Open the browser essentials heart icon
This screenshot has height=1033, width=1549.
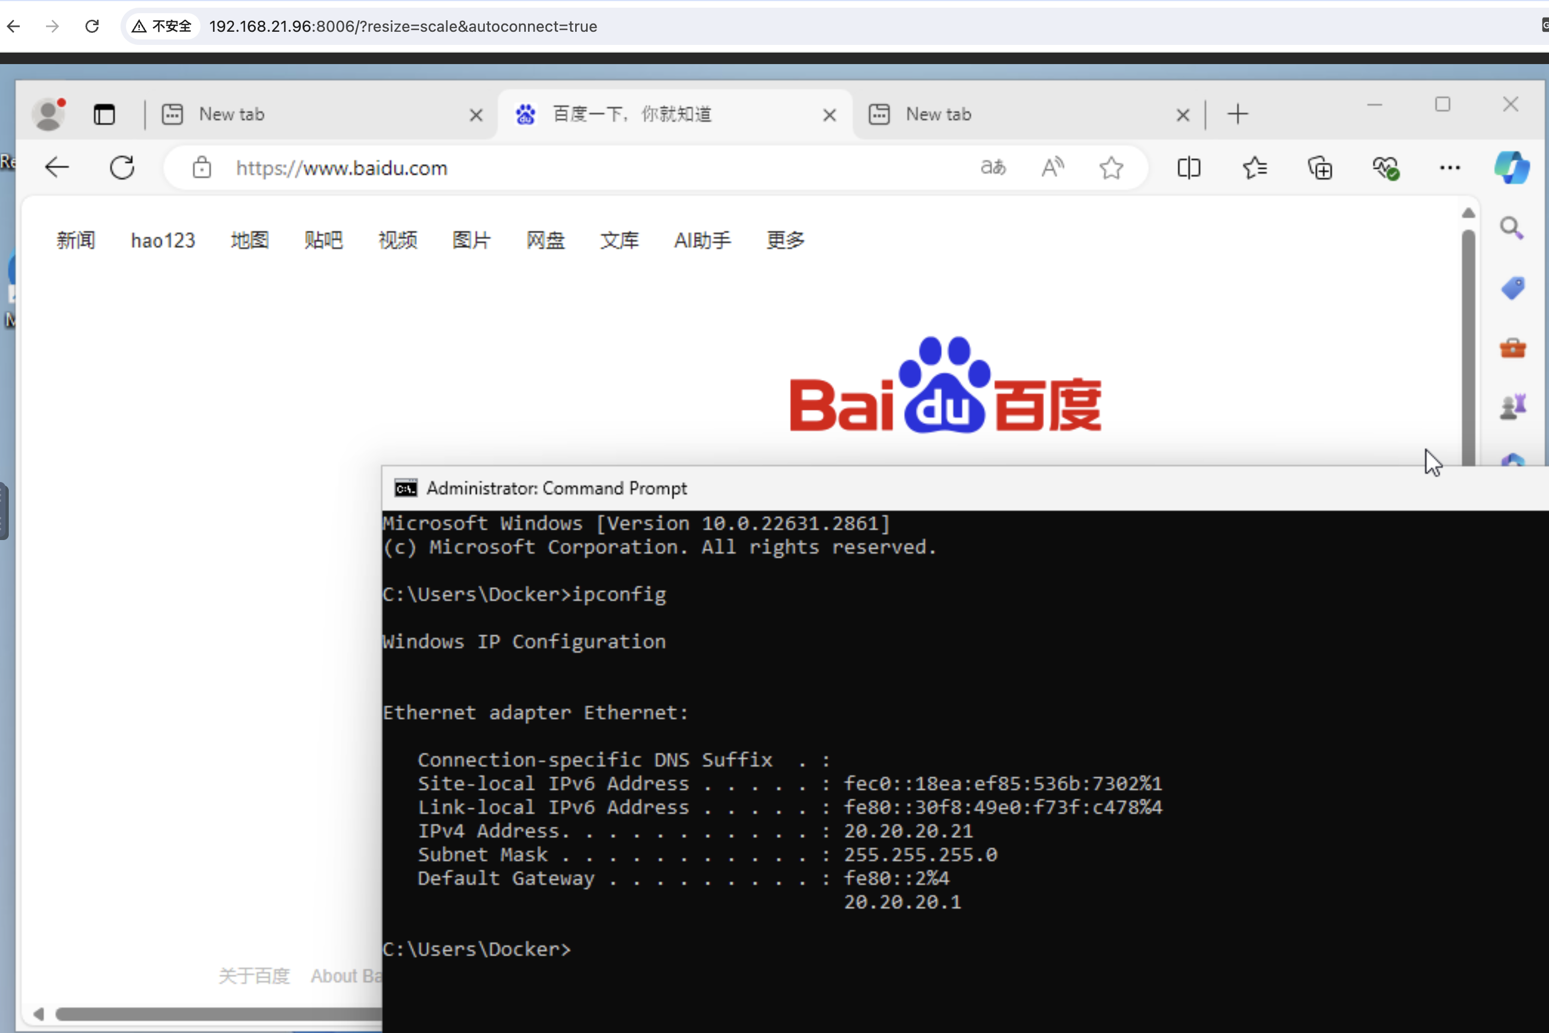[x=1386, y=169]
